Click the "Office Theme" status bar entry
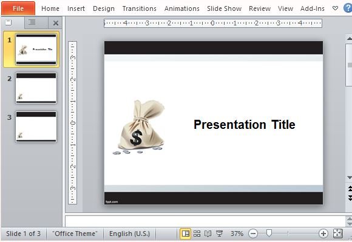This screenshot has height=242, width=352. click(75, 234)
